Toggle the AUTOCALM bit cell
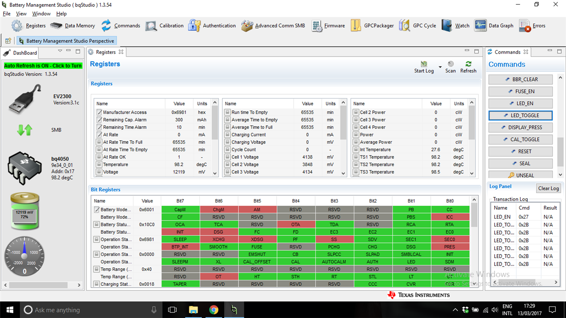Viewport: 566px width, 318px height. (x=334, y=262)
